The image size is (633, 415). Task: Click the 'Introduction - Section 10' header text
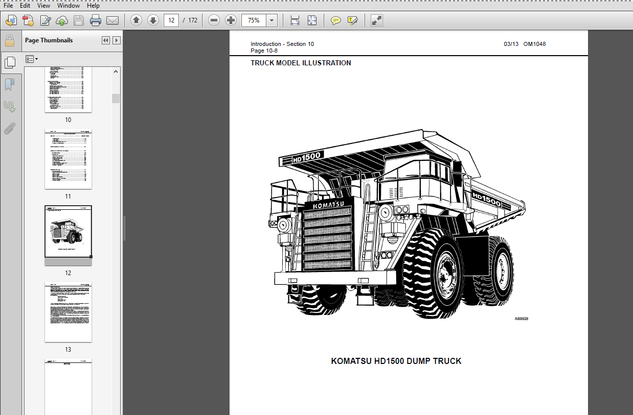coord(282,44)
